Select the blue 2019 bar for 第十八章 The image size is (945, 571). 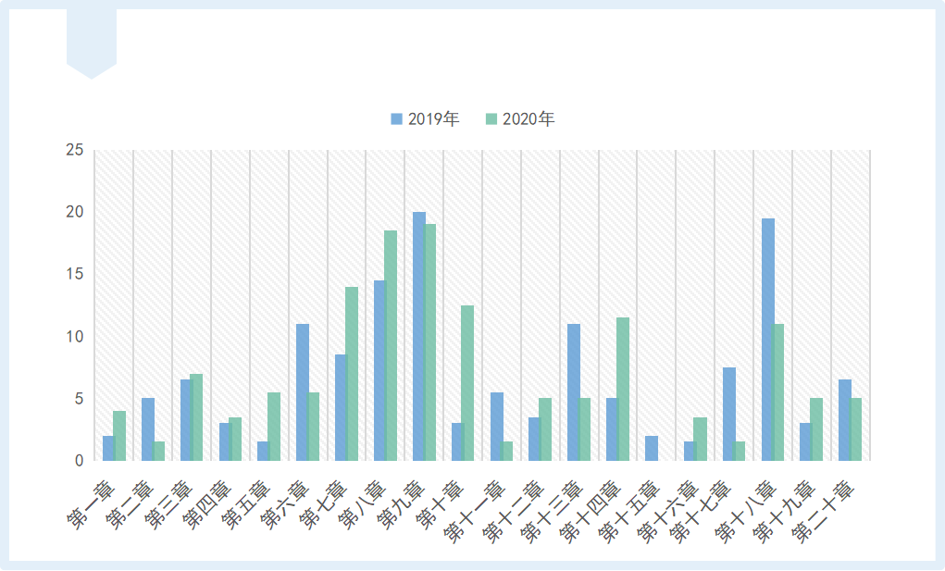coord(768,340)
